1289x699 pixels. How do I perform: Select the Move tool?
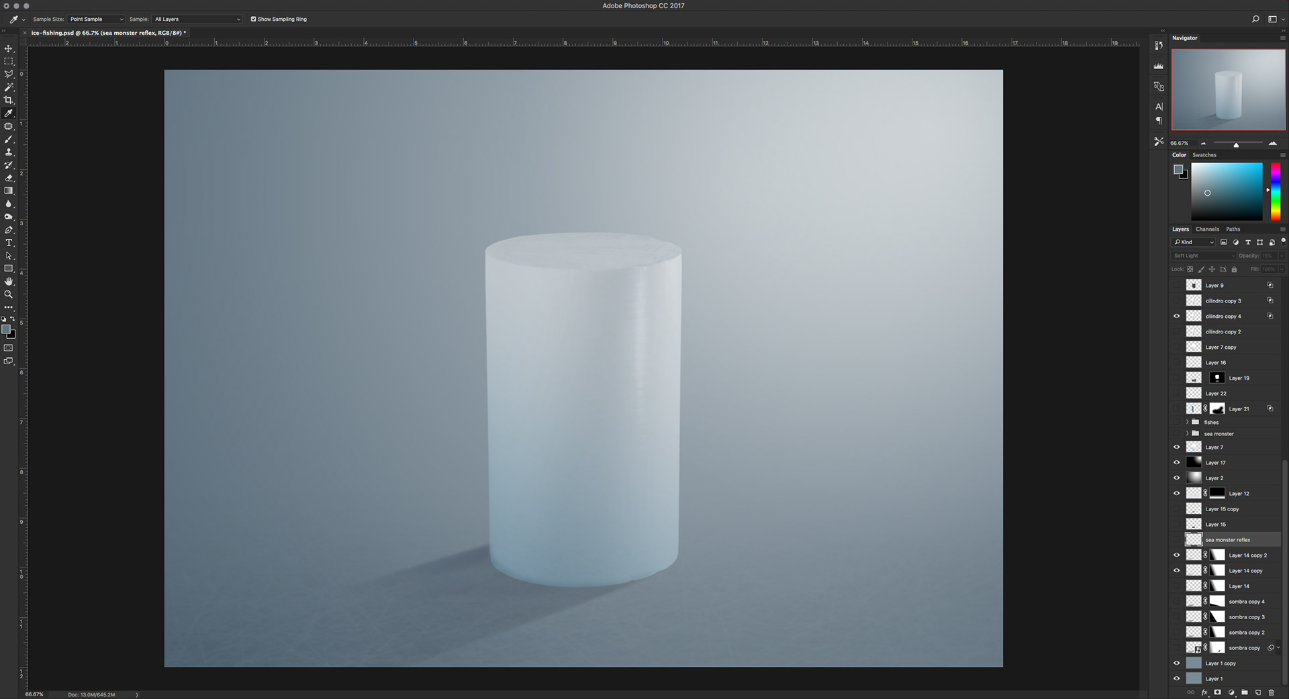[x=9, y=49]
